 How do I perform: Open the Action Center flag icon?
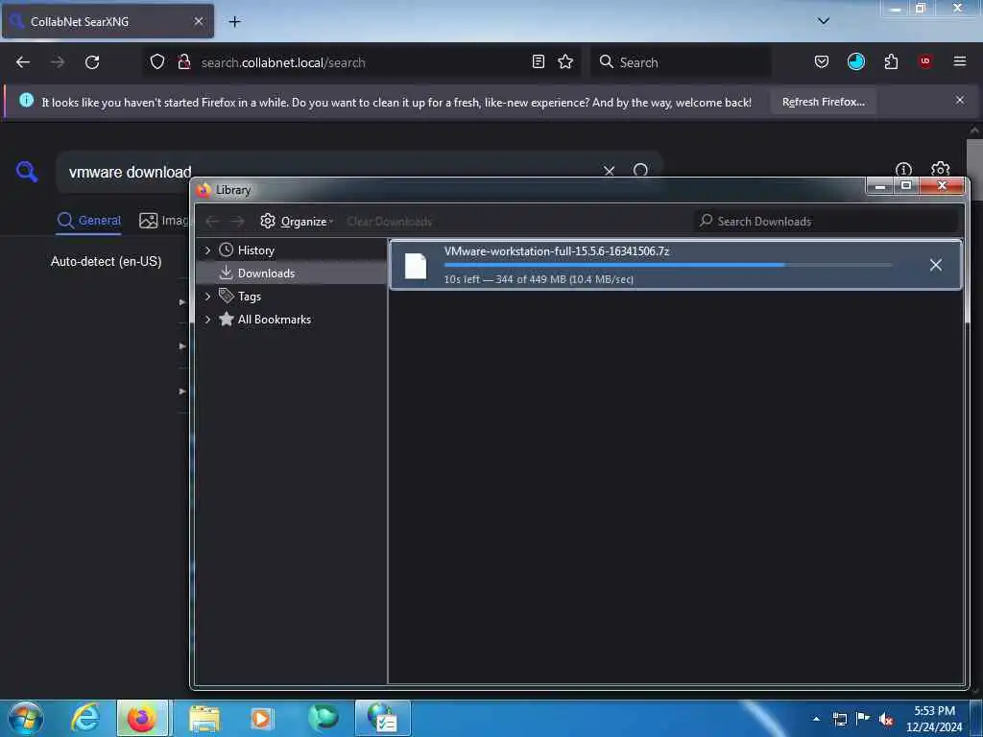coord(863,719)
